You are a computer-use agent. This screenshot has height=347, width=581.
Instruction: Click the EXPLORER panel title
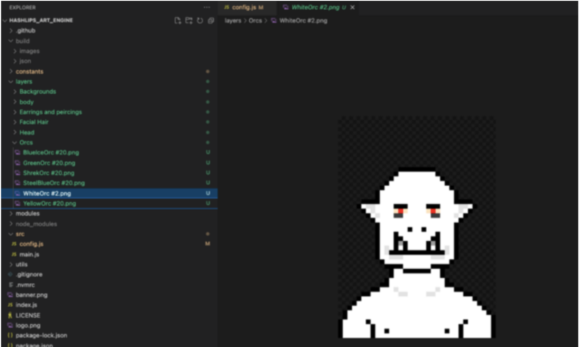(x=22, y=8)
